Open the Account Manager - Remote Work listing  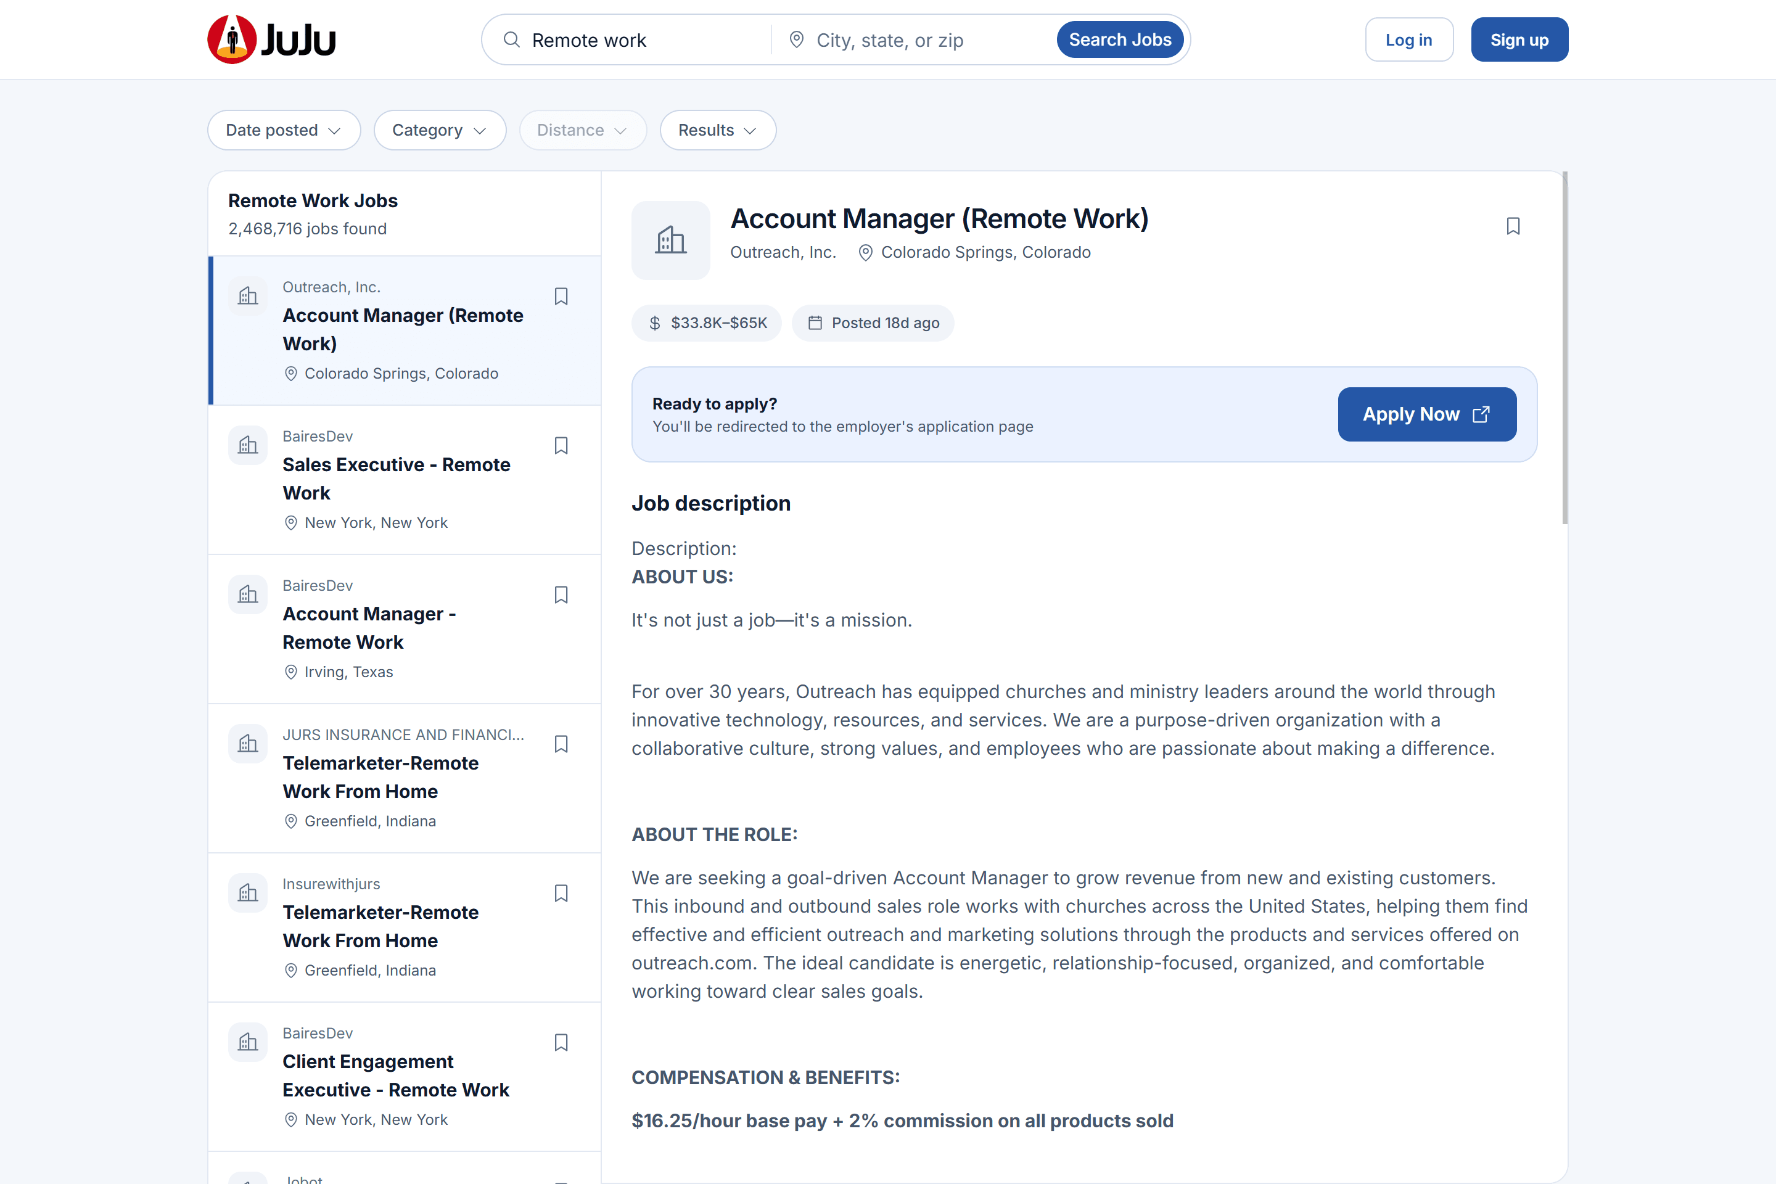pyautogui.click(x=404, y=629)
